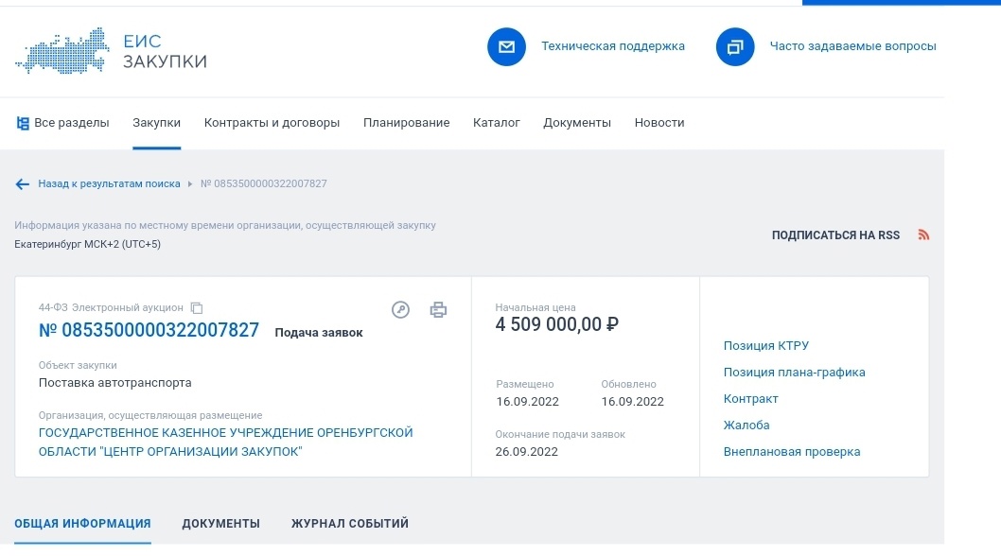Switch to the Документы tab below
This screenshot has height=556, width=1001.
[x=220, y=524]
